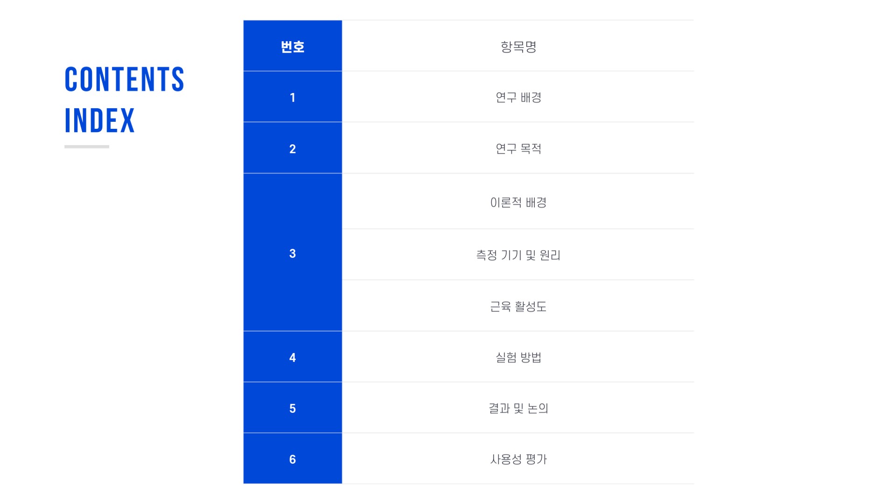Screen dimensions: 896x504
Task: Click the 실험 방법 row text
Action: (x=518, y=357)
